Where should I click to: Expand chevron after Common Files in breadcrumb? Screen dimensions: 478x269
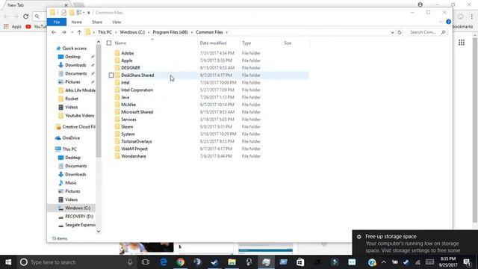coord(227,32)
